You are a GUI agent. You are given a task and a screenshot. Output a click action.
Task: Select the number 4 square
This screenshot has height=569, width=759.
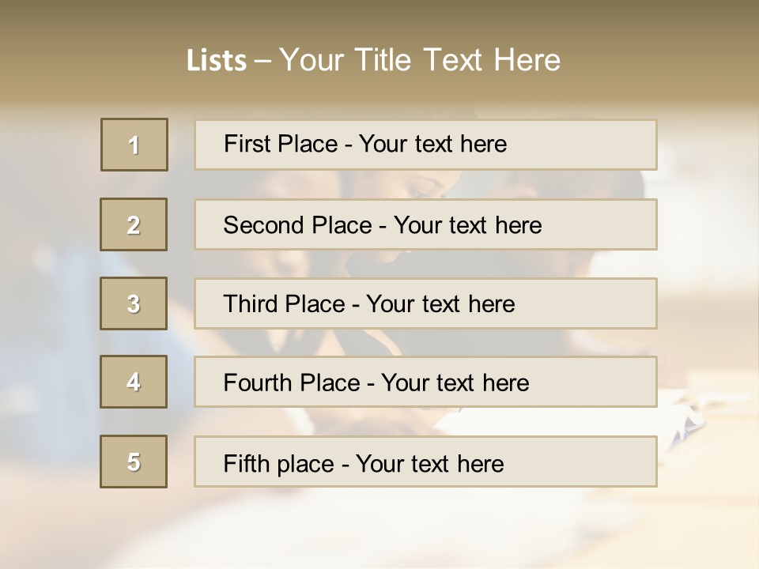pos(134,382)
